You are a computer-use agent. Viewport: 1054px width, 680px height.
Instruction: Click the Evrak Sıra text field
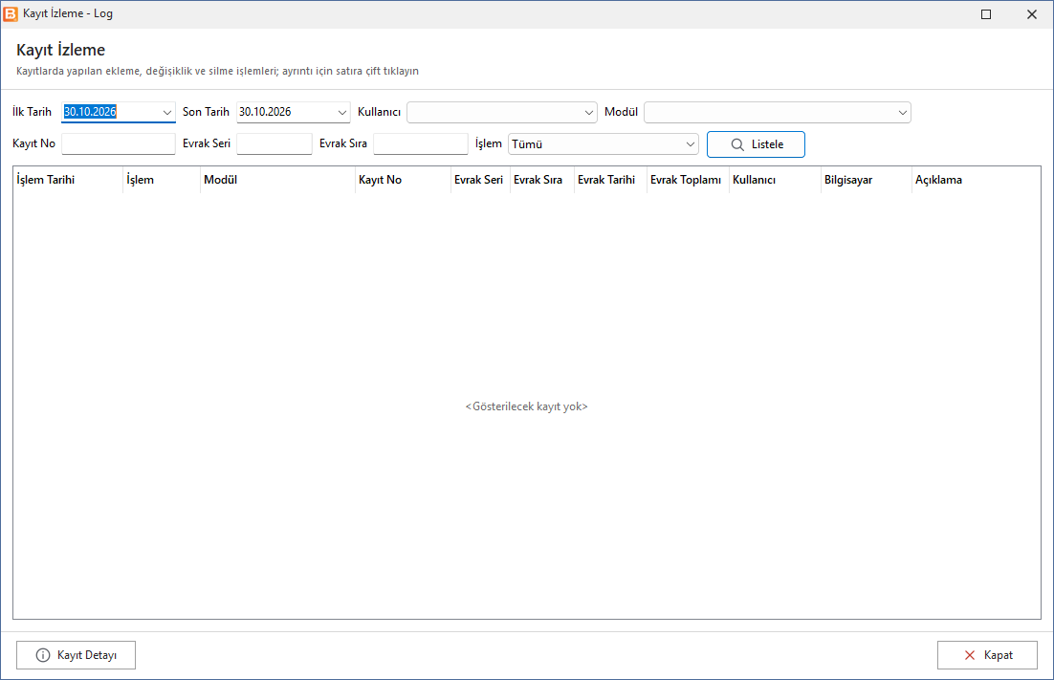pos(421,143)
